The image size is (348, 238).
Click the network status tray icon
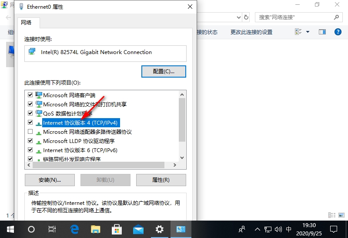click(268, 229)
